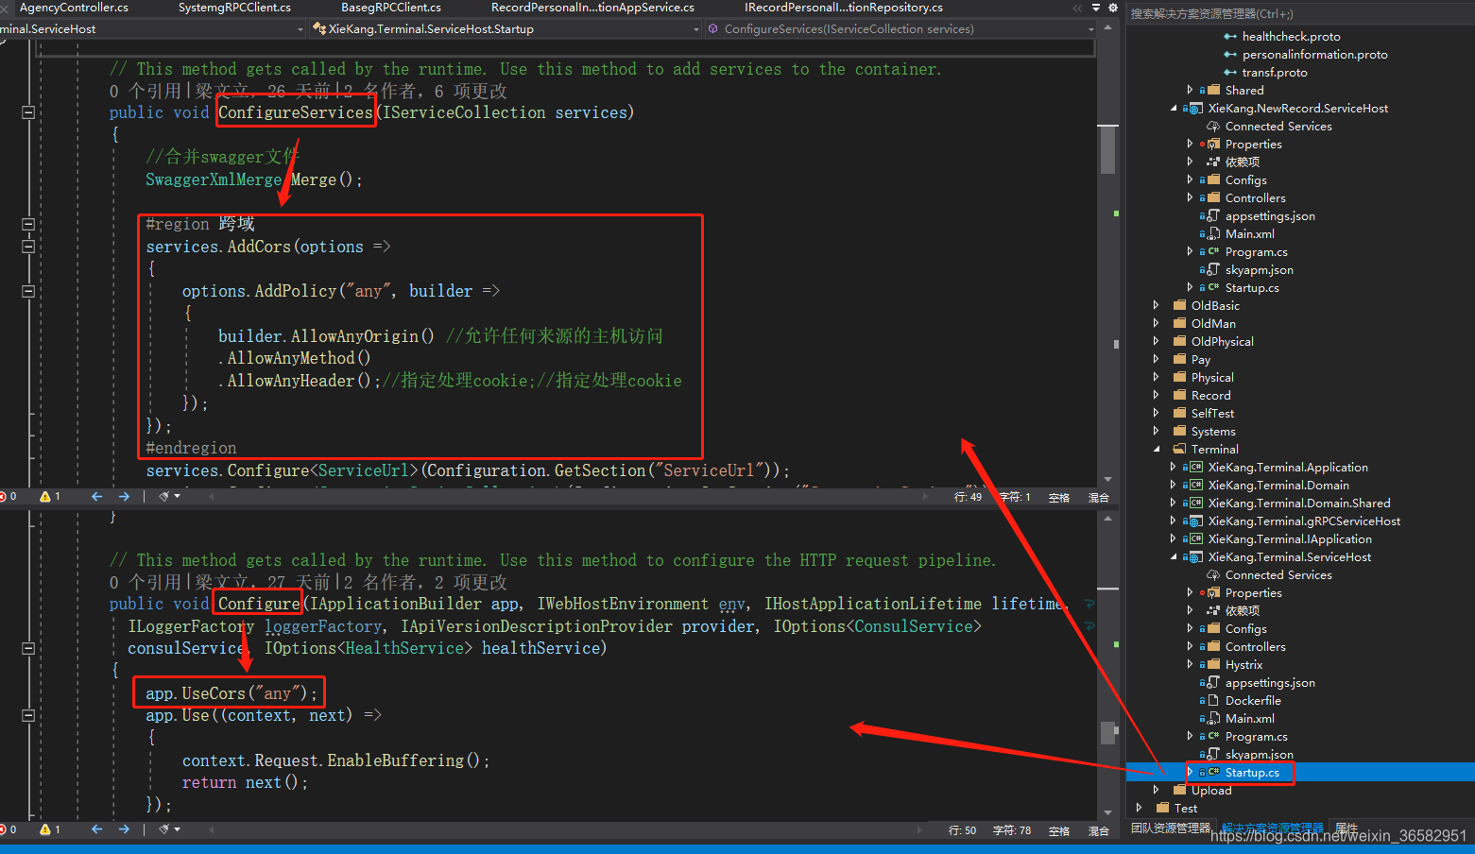This screenshot has height=854, width=1475.
Task: Expand the Shared folder node
Action: [1190, 91]
